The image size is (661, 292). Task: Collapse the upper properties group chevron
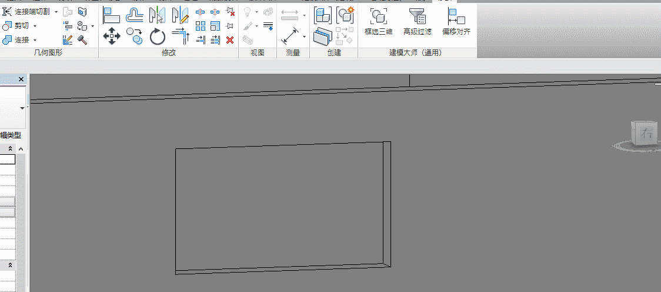coord(10,148)
